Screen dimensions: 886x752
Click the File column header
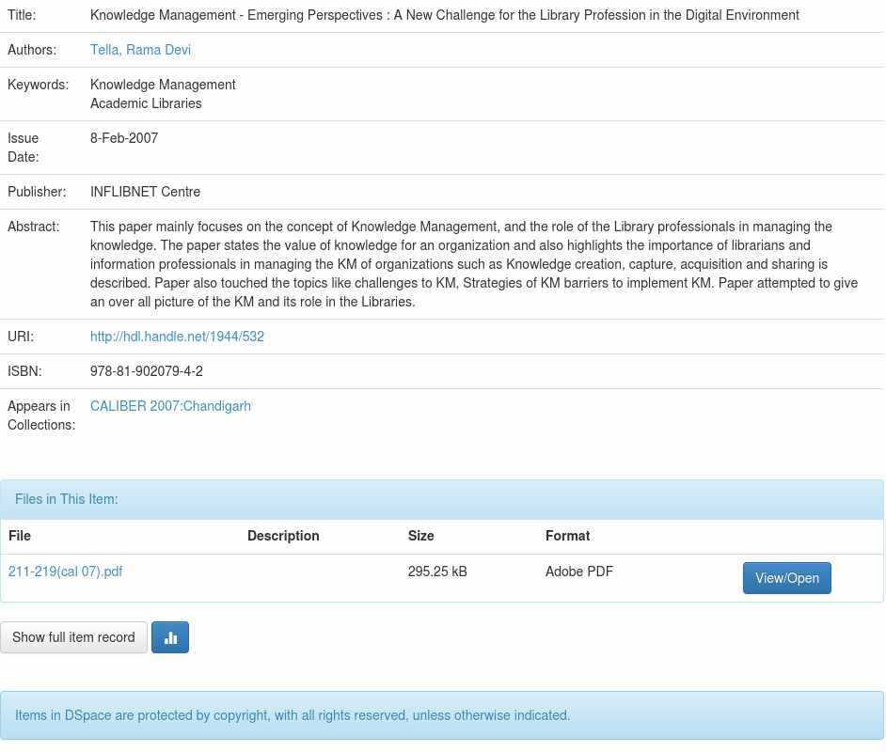(x=20, y=536)
